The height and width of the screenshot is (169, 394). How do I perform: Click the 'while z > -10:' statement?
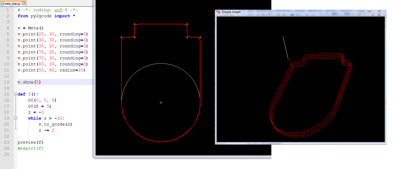point(46,118)
